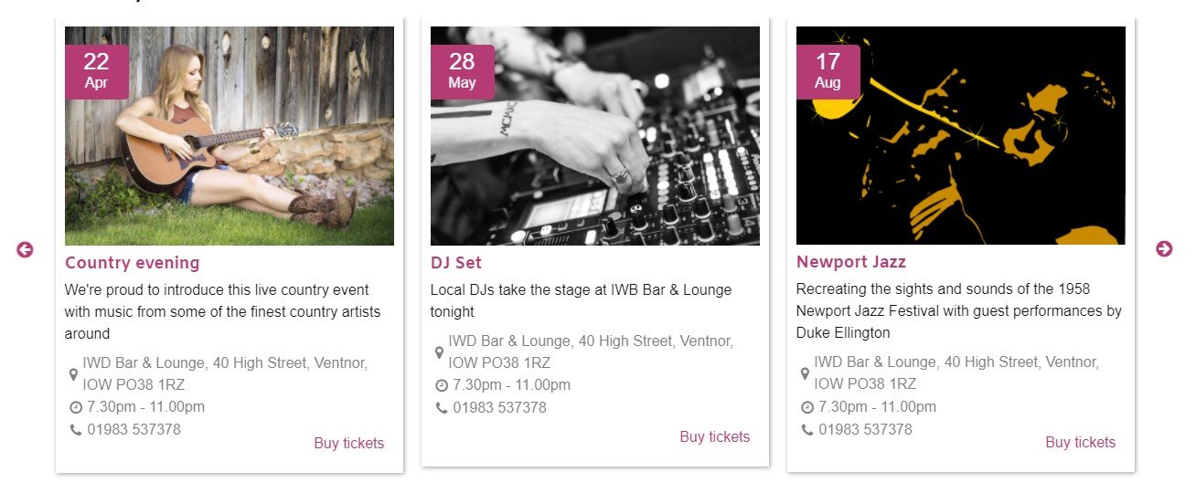This screenshot has width=1196, height=493.
Task: Click the location pin icon in the Newport Jazz card
Action: coord(806,373)
